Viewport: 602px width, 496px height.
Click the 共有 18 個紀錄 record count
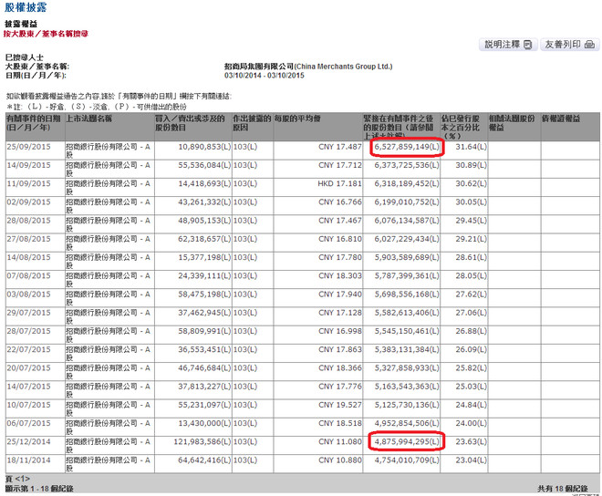click(x=563, y=489)
